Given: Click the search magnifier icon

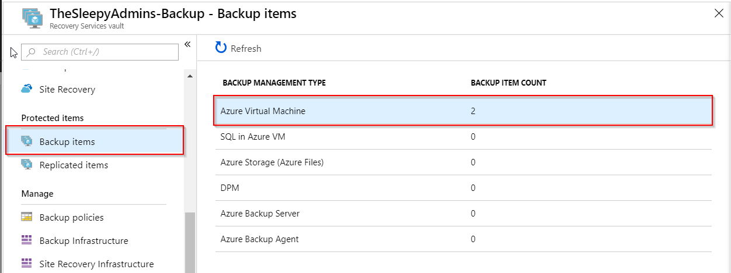Looking at the screenshot, I should pos(32,52).
